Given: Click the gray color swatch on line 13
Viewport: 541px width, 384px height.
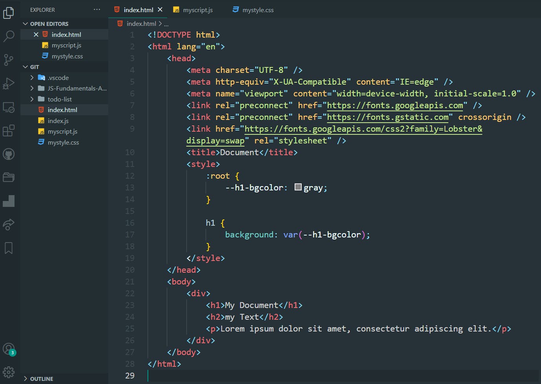Looking at the screenshot, I should click(298, 187).
